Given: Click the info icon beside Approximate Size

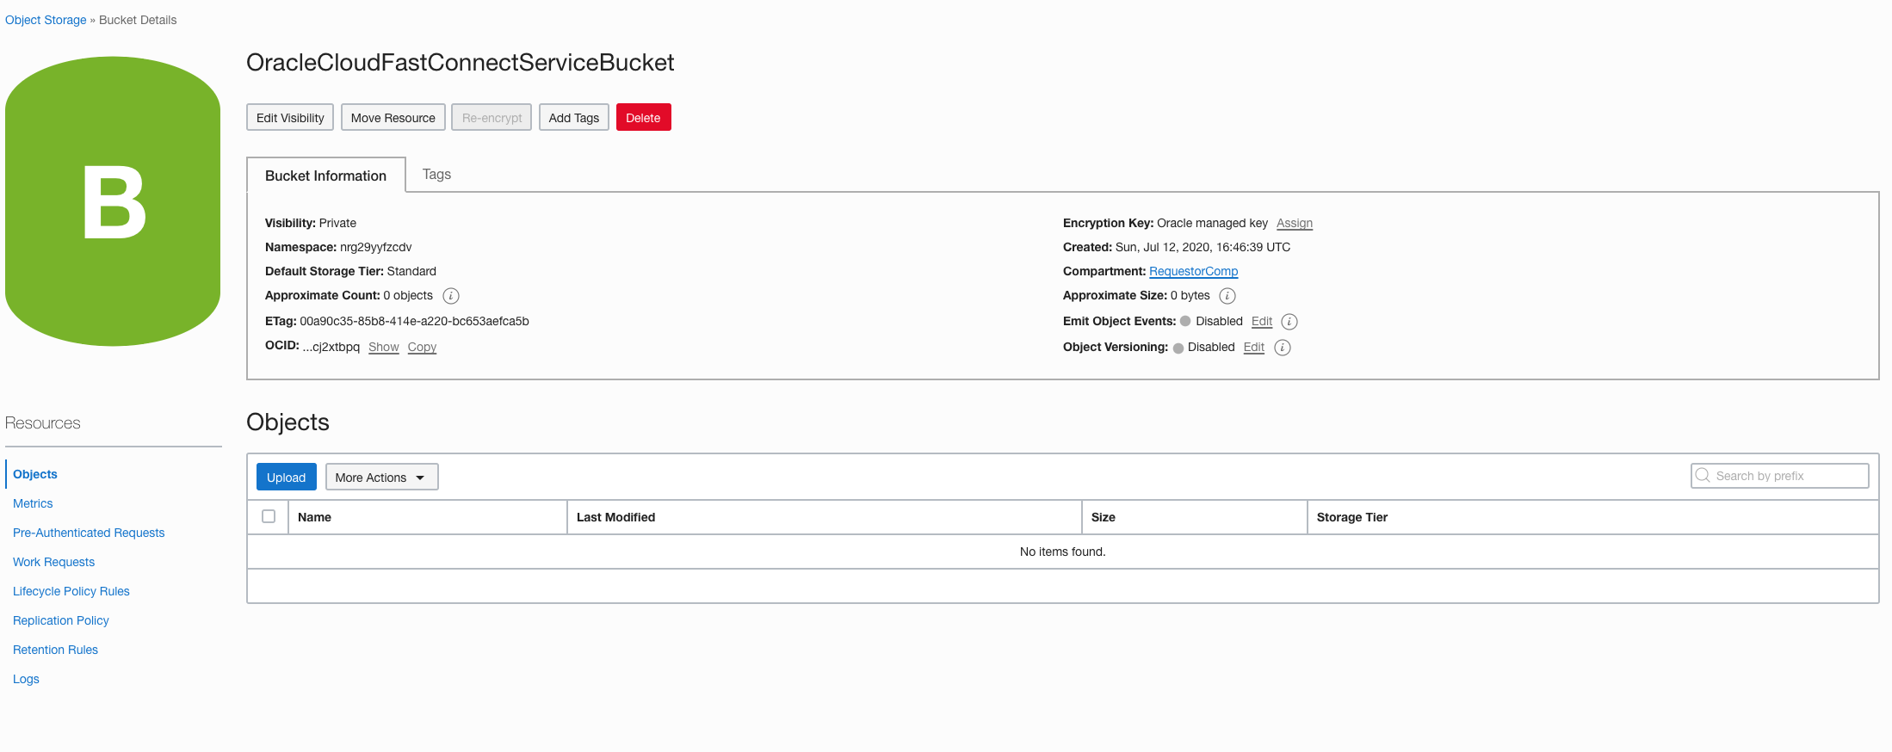Looking at the screenshot, I should click(x=1227, y=296).
